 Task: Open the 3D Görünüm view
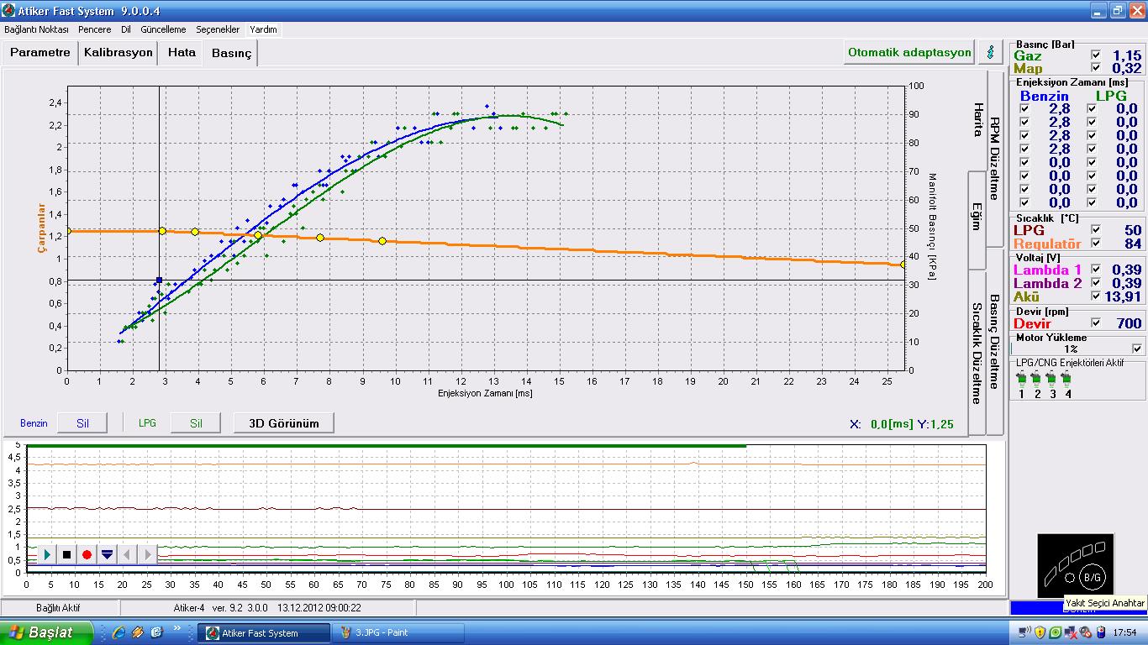284,423
